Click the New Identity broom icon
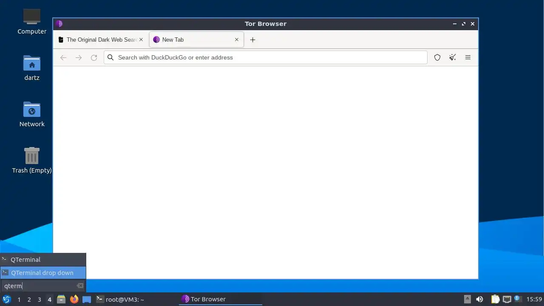The width and height of the screenshot is (544, 306). (453, 57)
